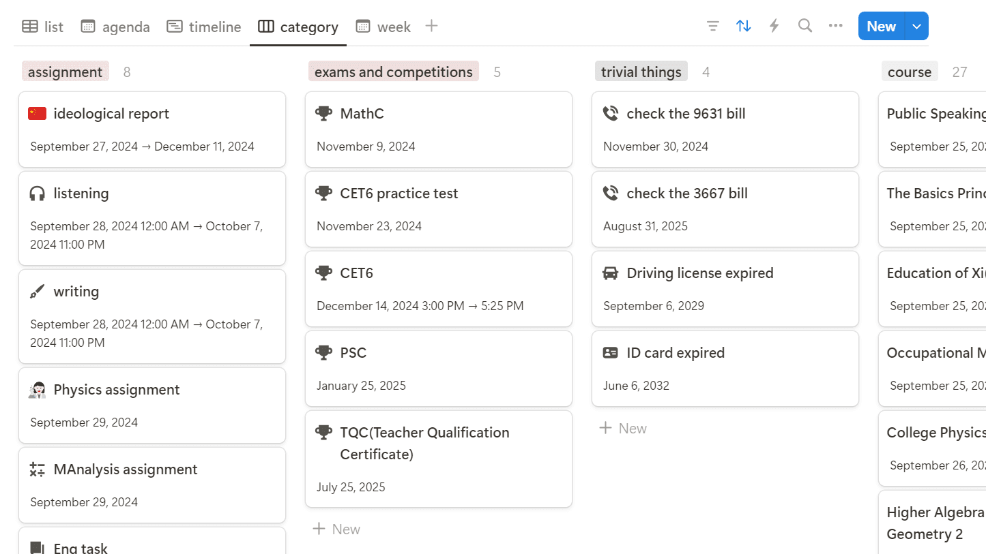Open automations lightning bolt icon
The height and width of the screenshot is (554, 986).
pos(774,27)
